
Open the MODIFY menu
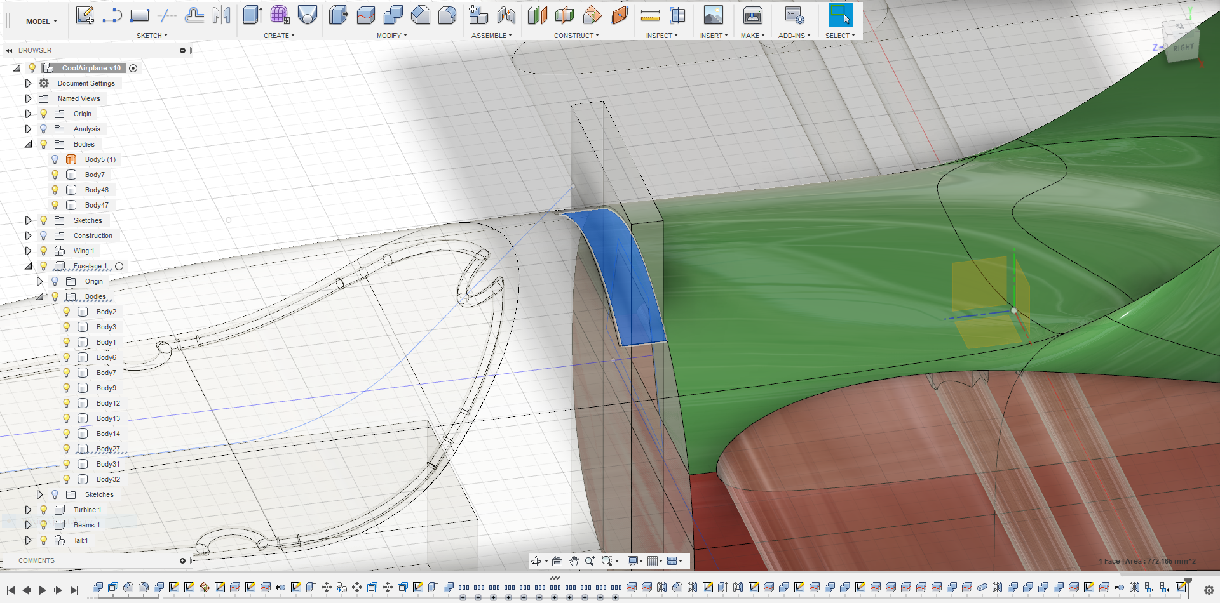(391, 36)
